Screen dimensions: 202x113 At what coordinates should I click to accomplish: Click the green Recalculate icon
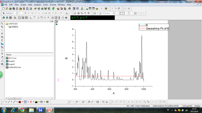pyautogui.click(x=54, y=9)
